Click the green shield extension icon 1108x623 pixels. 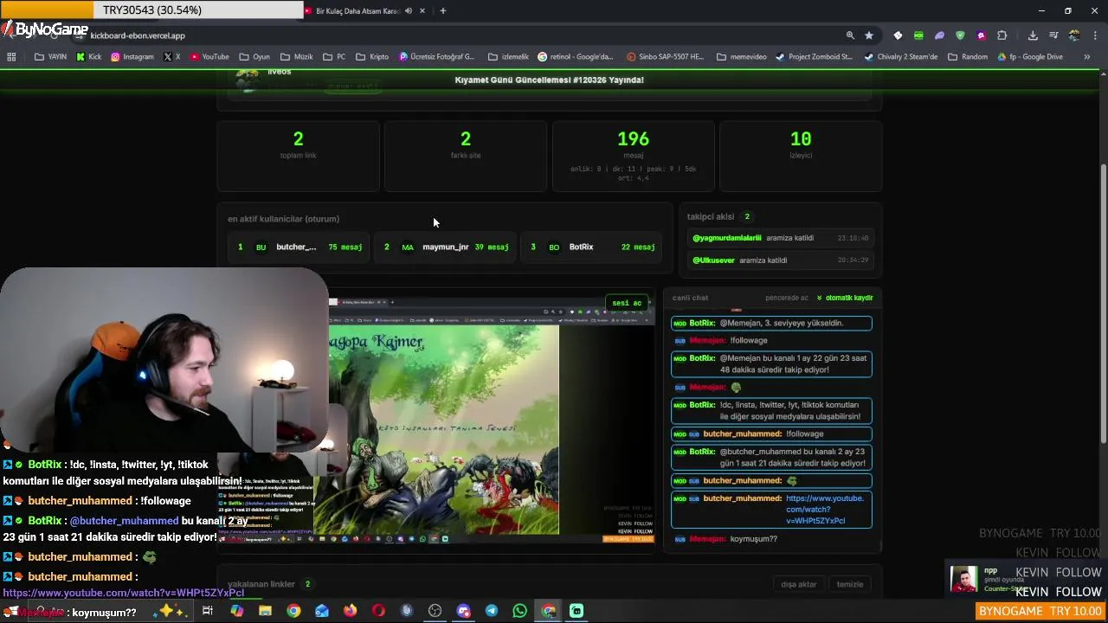[960, 35]
